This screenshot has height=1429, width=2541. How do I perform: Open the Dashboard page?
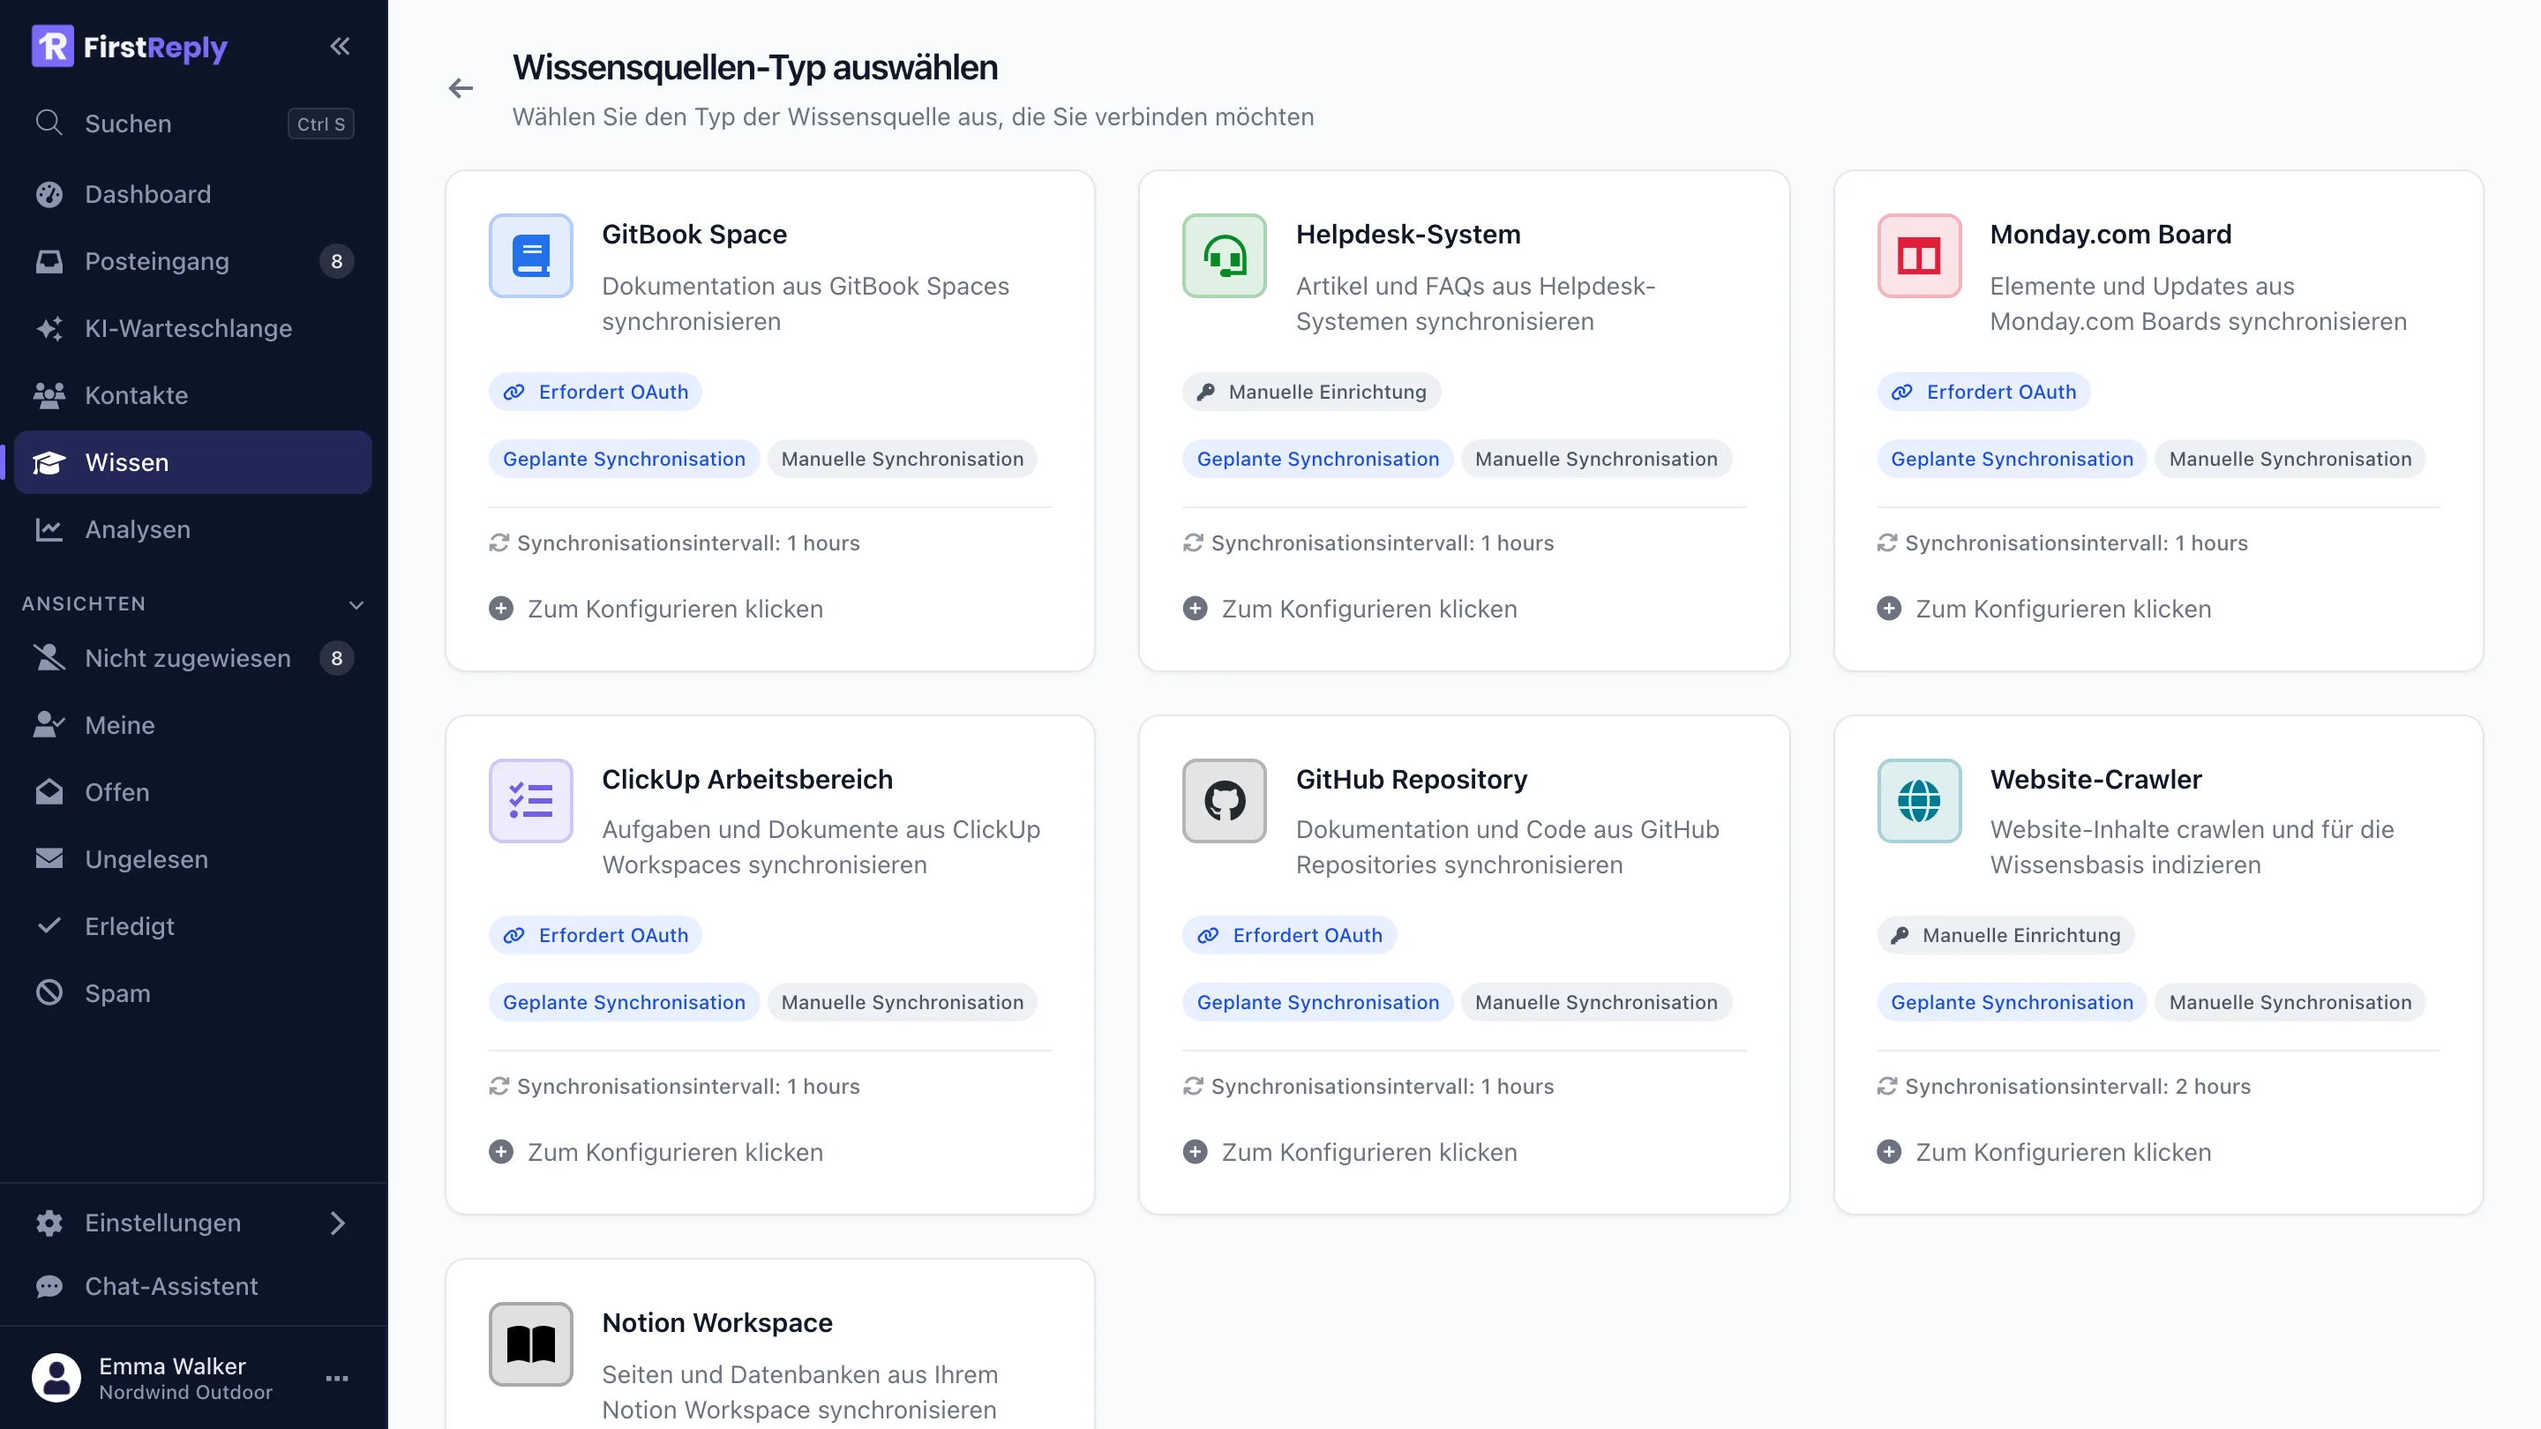coord(193,194)
